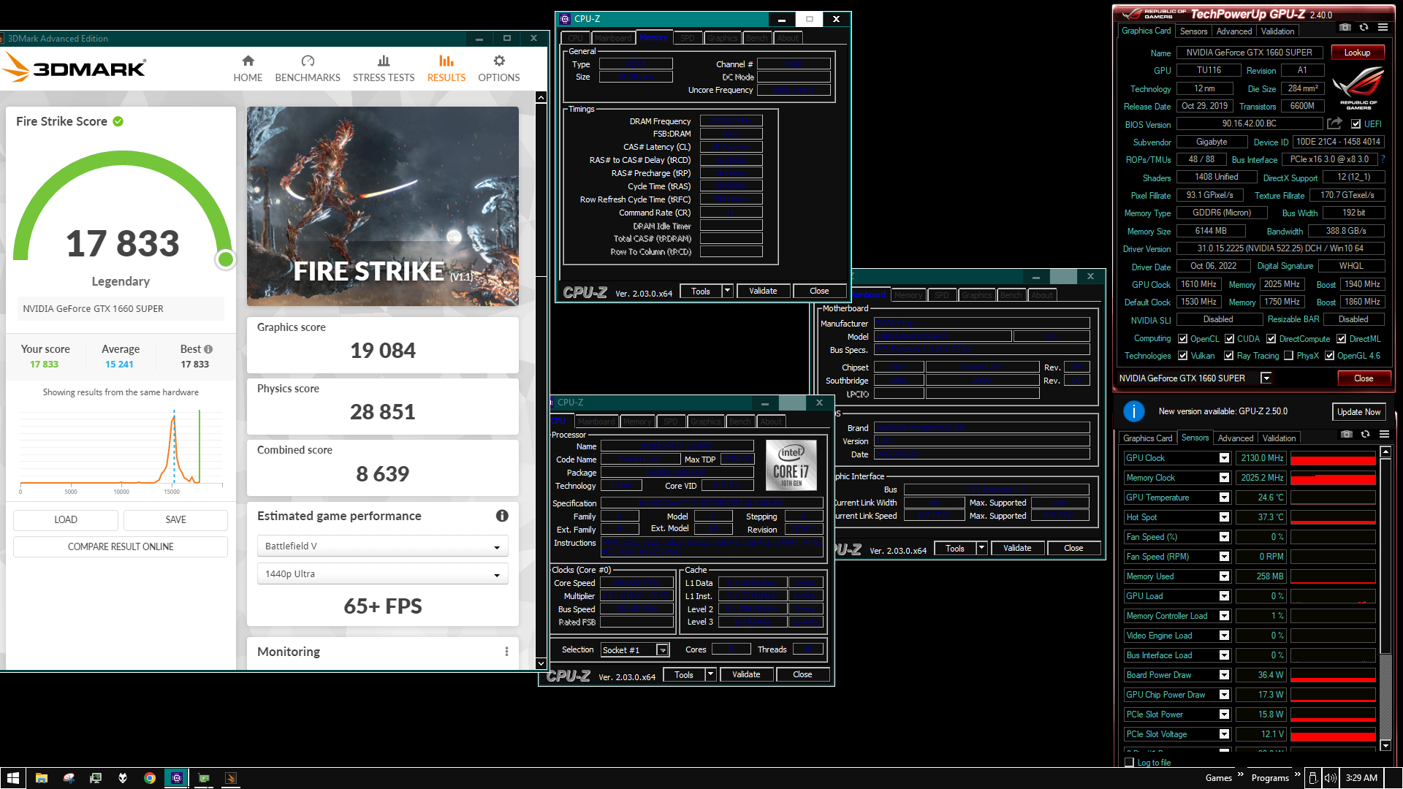This screenshot has height=789, width=1403.
Task: Open the Fan Speed (RPM) sensor dropdown
Action: tap(1224, 557)
